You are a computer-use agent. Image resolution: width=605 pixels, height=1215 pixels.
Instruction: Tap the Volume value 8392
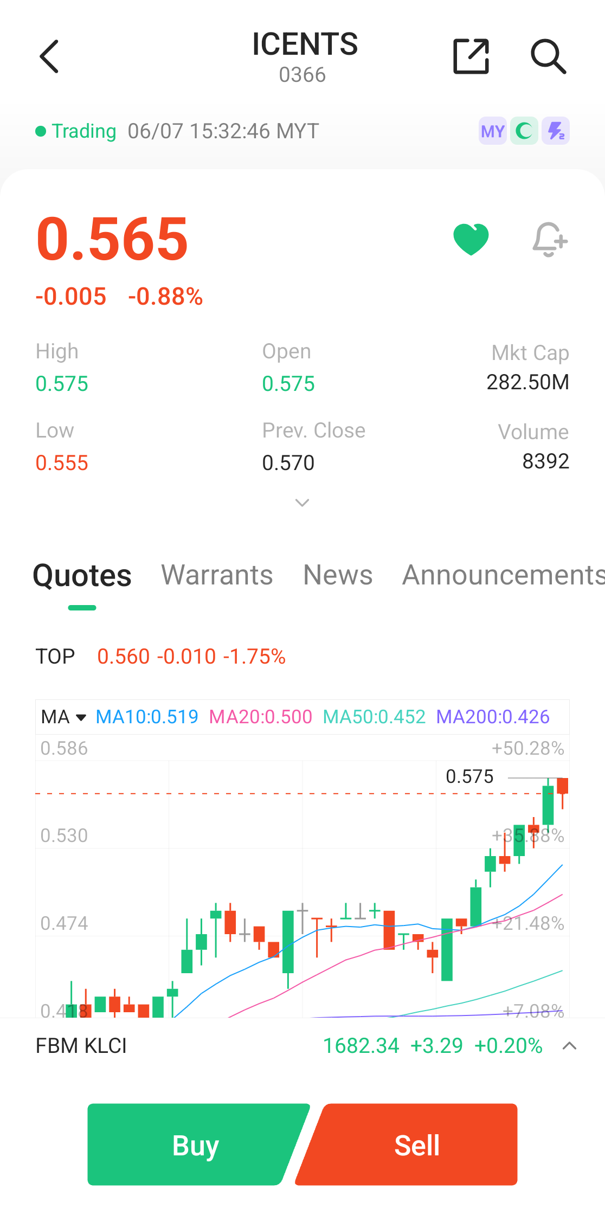pos(545,461)
